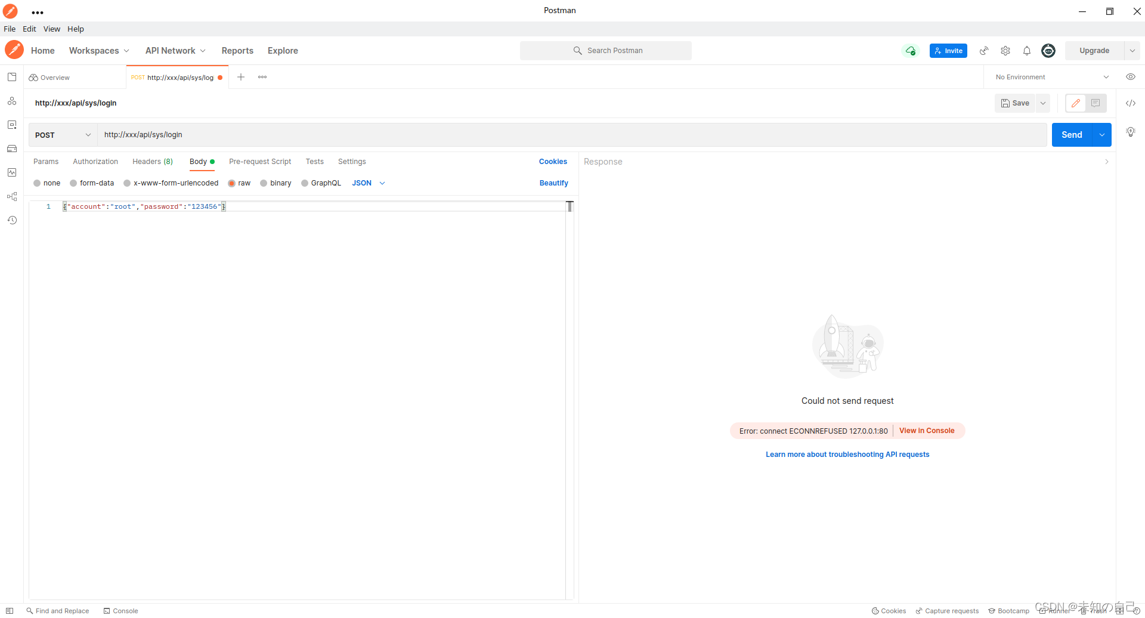
Task: Switch to comment mode icon
Action: (x=1096, y=103)
